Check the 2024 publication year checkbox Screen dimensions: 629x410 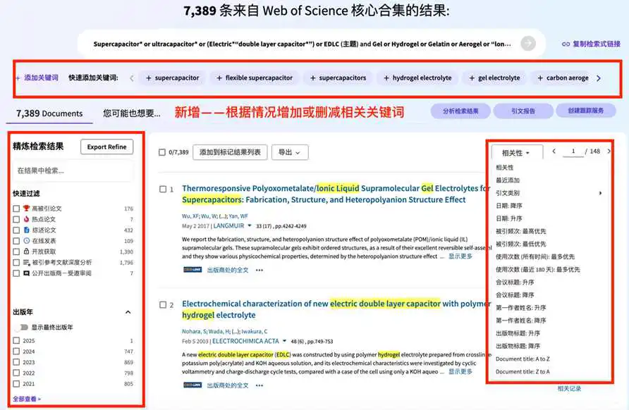16,352
